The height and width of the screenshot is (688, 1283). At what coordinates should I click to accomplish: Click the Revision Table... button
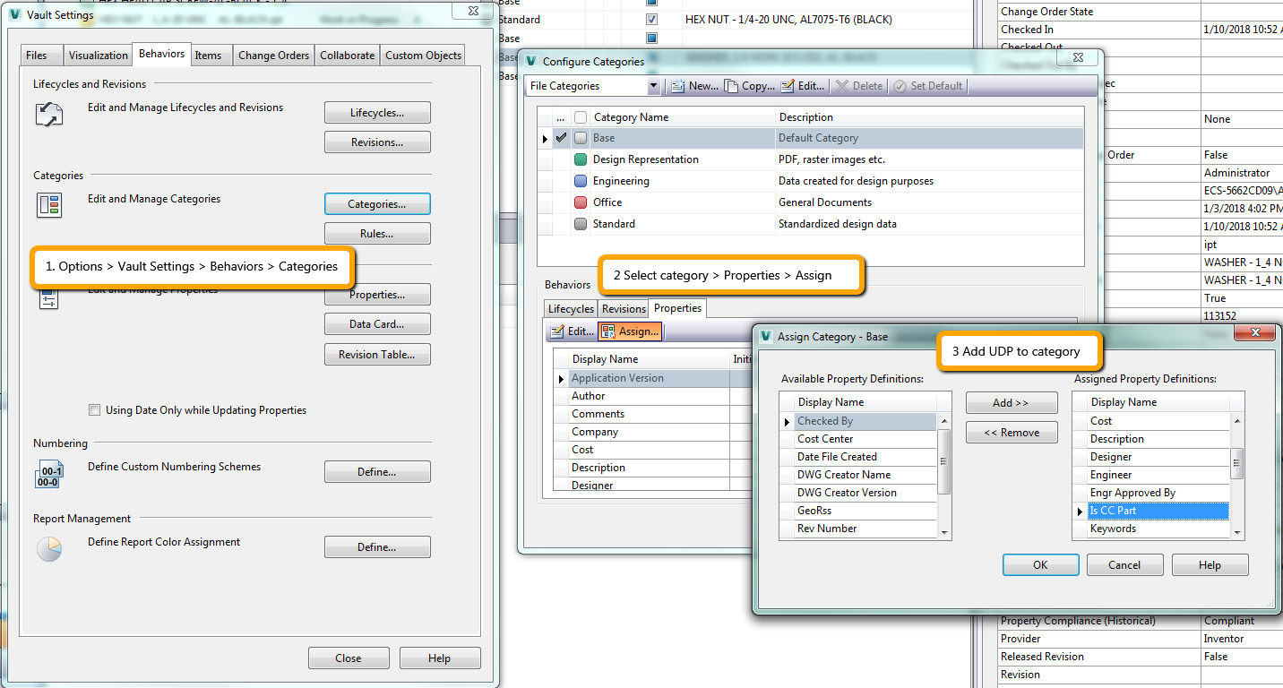click(x=377, y=355)
